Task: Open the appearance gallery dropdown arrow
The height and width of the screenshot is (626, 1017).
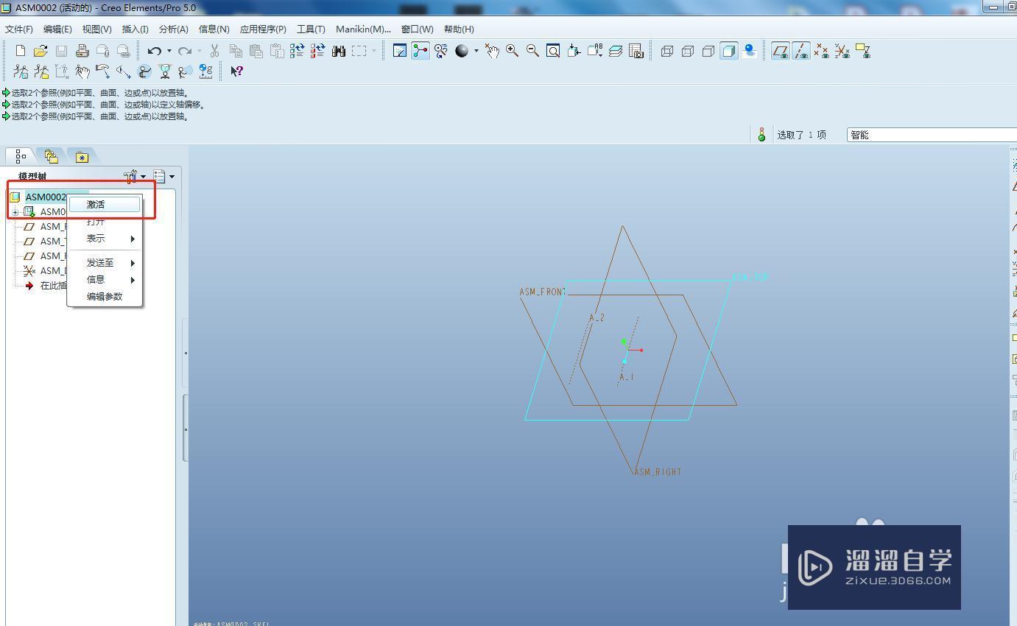Action: (x=476, y=51)
